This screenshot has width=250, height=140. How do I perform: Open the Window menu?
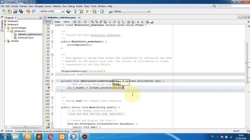click(x=102, y=6)
